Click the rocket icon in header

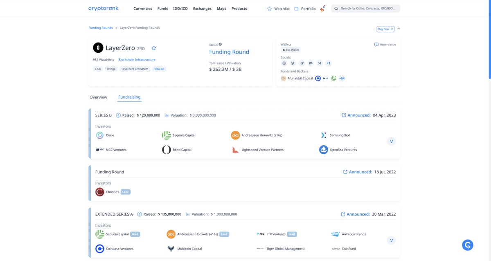323,8
